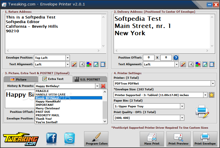The width and height of the screenshot is (220, 148).
Task: Open return address book list icon
Action: point(103,64)
